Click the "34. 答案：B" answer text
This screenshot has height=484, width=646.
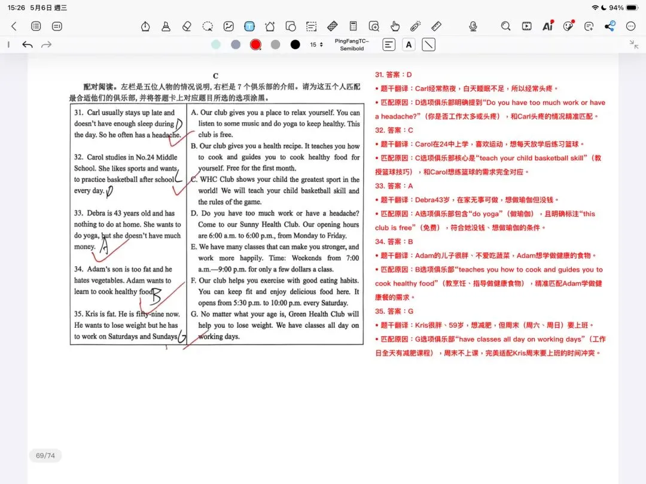[x=394, y=241]
